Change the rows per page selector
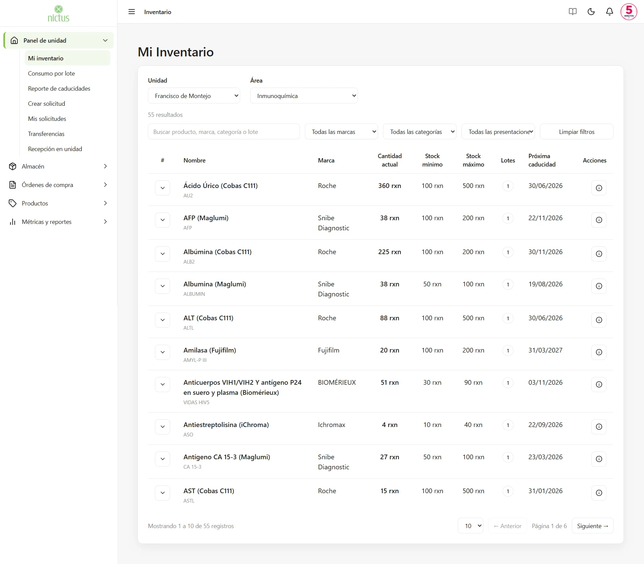644x564 pixels. 471,526
